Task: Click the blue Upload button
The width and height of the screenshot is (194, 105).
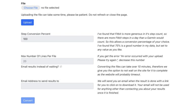Action: [27, 22]
